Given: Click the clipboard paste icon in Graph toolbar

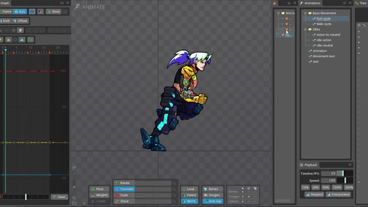Looking at the screenshot, I should [21, 30].
